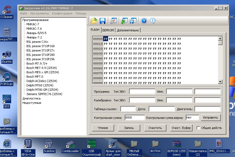
Task: Enable the Общее действ. checkbox
Action: 198,128
